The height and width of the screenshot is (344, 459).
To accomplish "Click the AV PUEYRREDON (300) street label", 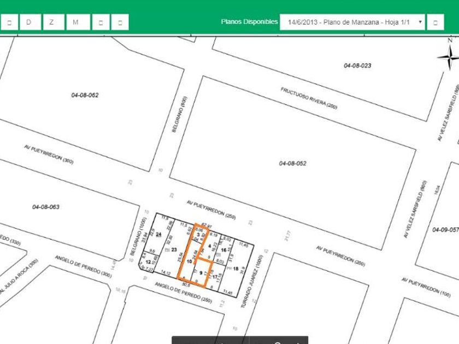I will tap(49, 154).
